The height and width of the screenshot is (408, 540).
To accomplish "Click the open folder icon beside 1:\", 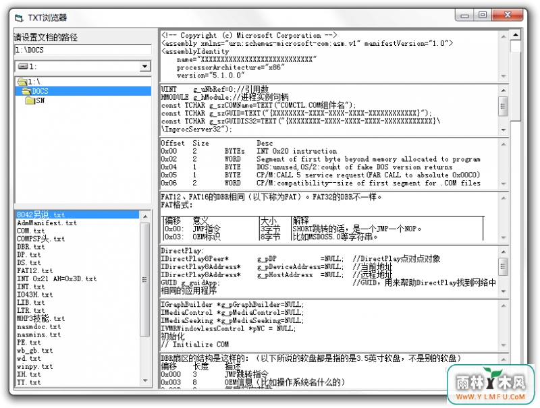I will pyautogui.click(x=22, y=82).
